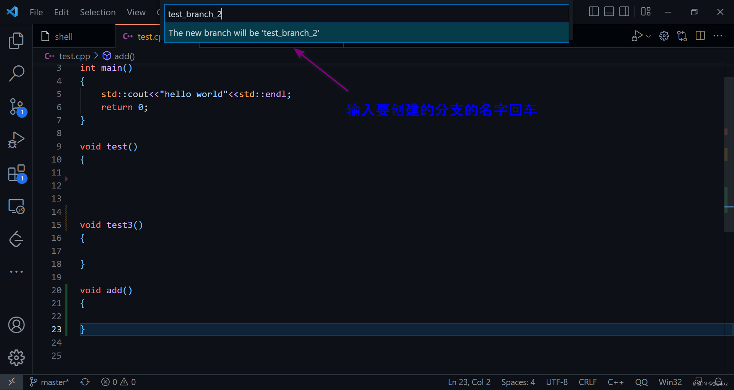Open the Search view in activity bar
Viewport: 734px width, 390px height.
tap(16, 73)
